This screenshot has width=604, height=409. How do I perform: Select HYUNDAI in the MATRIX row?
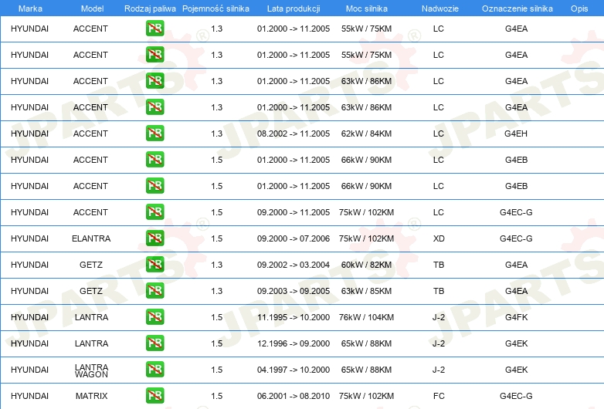[29, 396]
